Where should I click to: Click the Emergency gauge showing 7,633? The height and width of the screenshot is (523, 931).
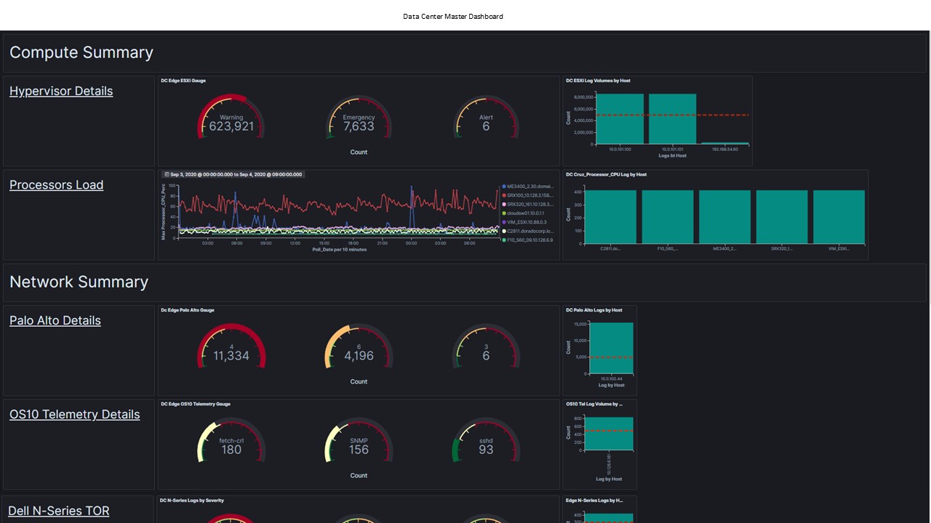pos(359,120)
